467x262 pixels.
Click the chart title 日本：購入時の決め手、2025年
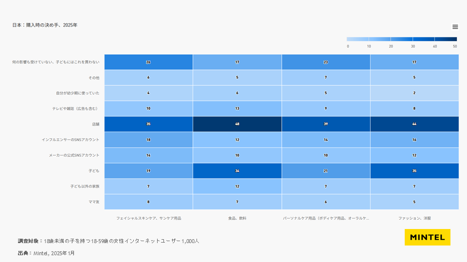[45, 25]
